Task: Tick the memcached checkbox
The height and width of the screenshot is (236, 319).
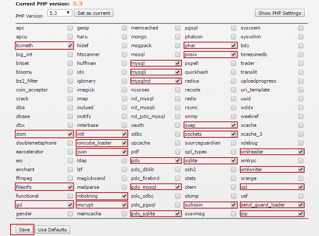Action: click(178, 28)
